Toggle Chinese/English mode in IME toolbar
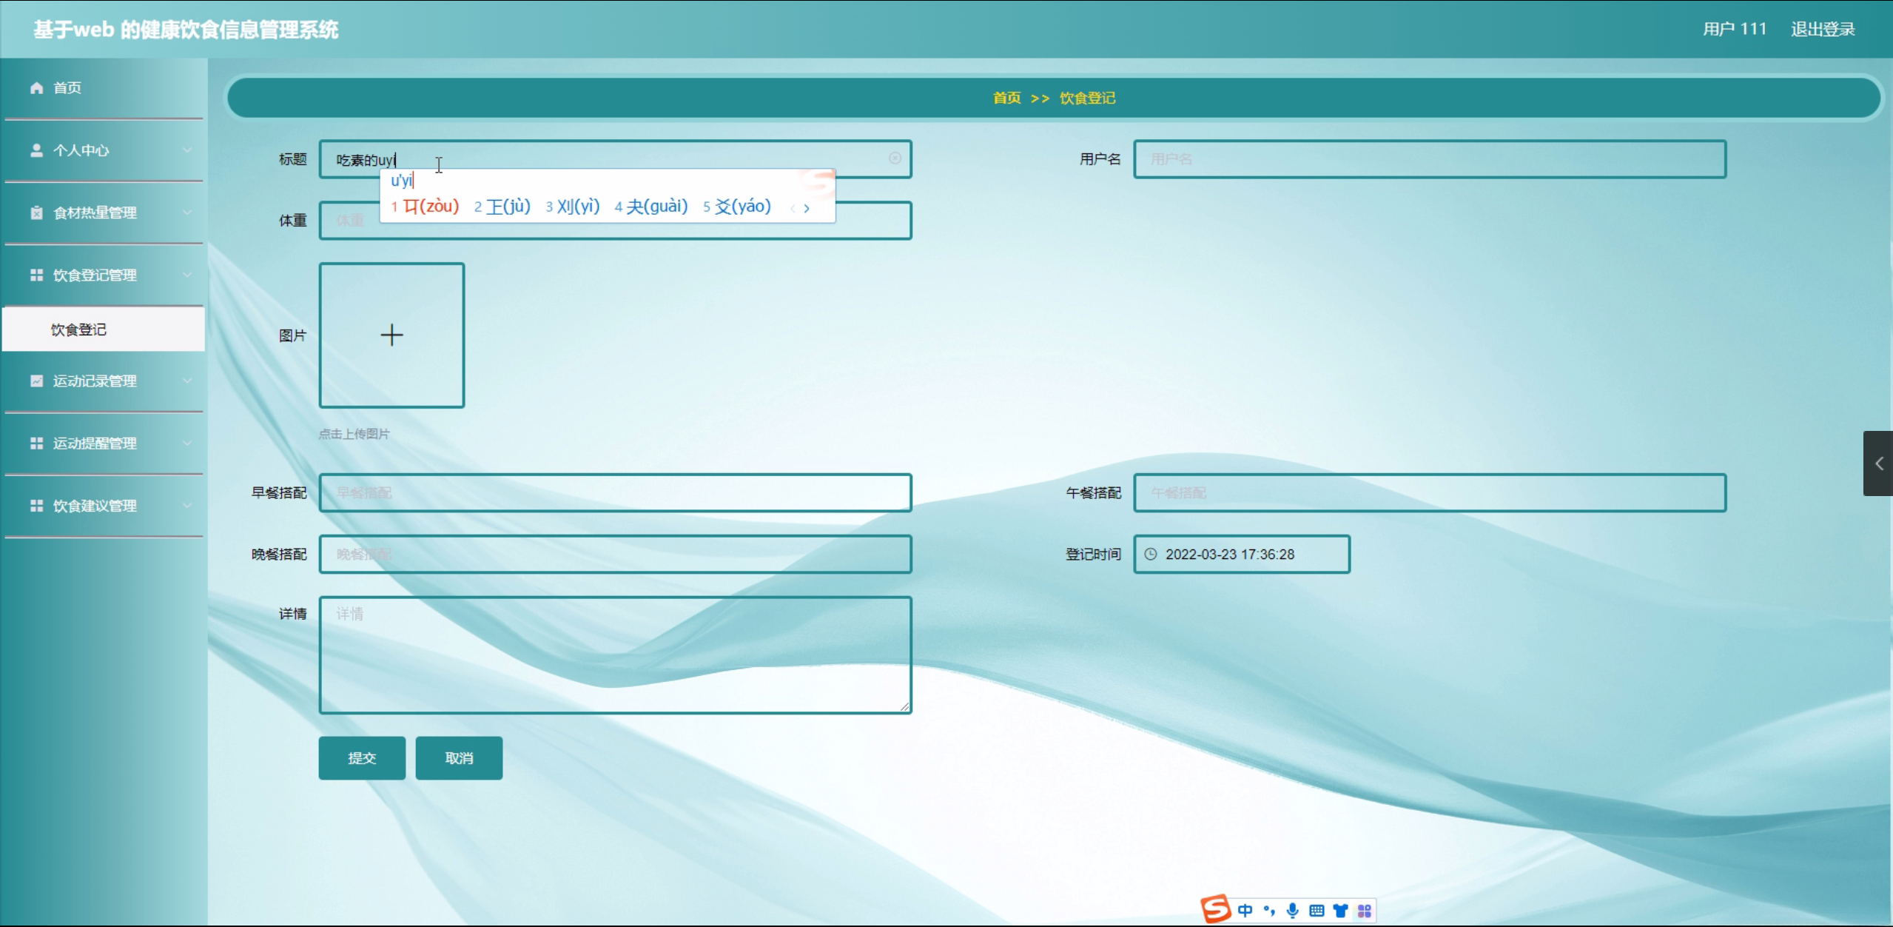 coord(1245,910)
